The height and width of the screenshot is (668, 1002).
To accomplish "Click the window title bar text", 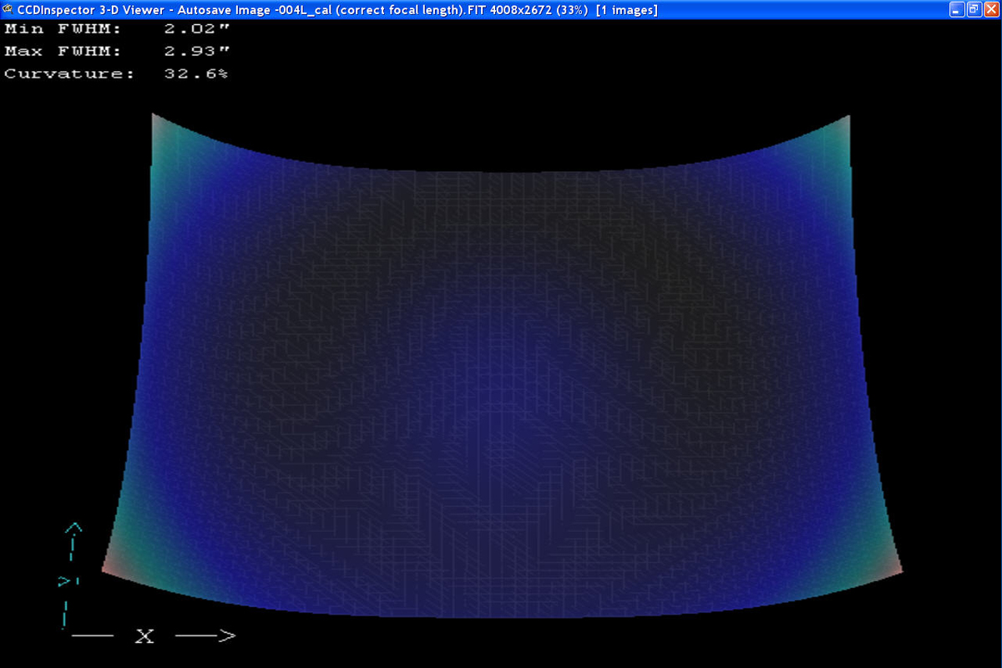I will pos(334,9).
